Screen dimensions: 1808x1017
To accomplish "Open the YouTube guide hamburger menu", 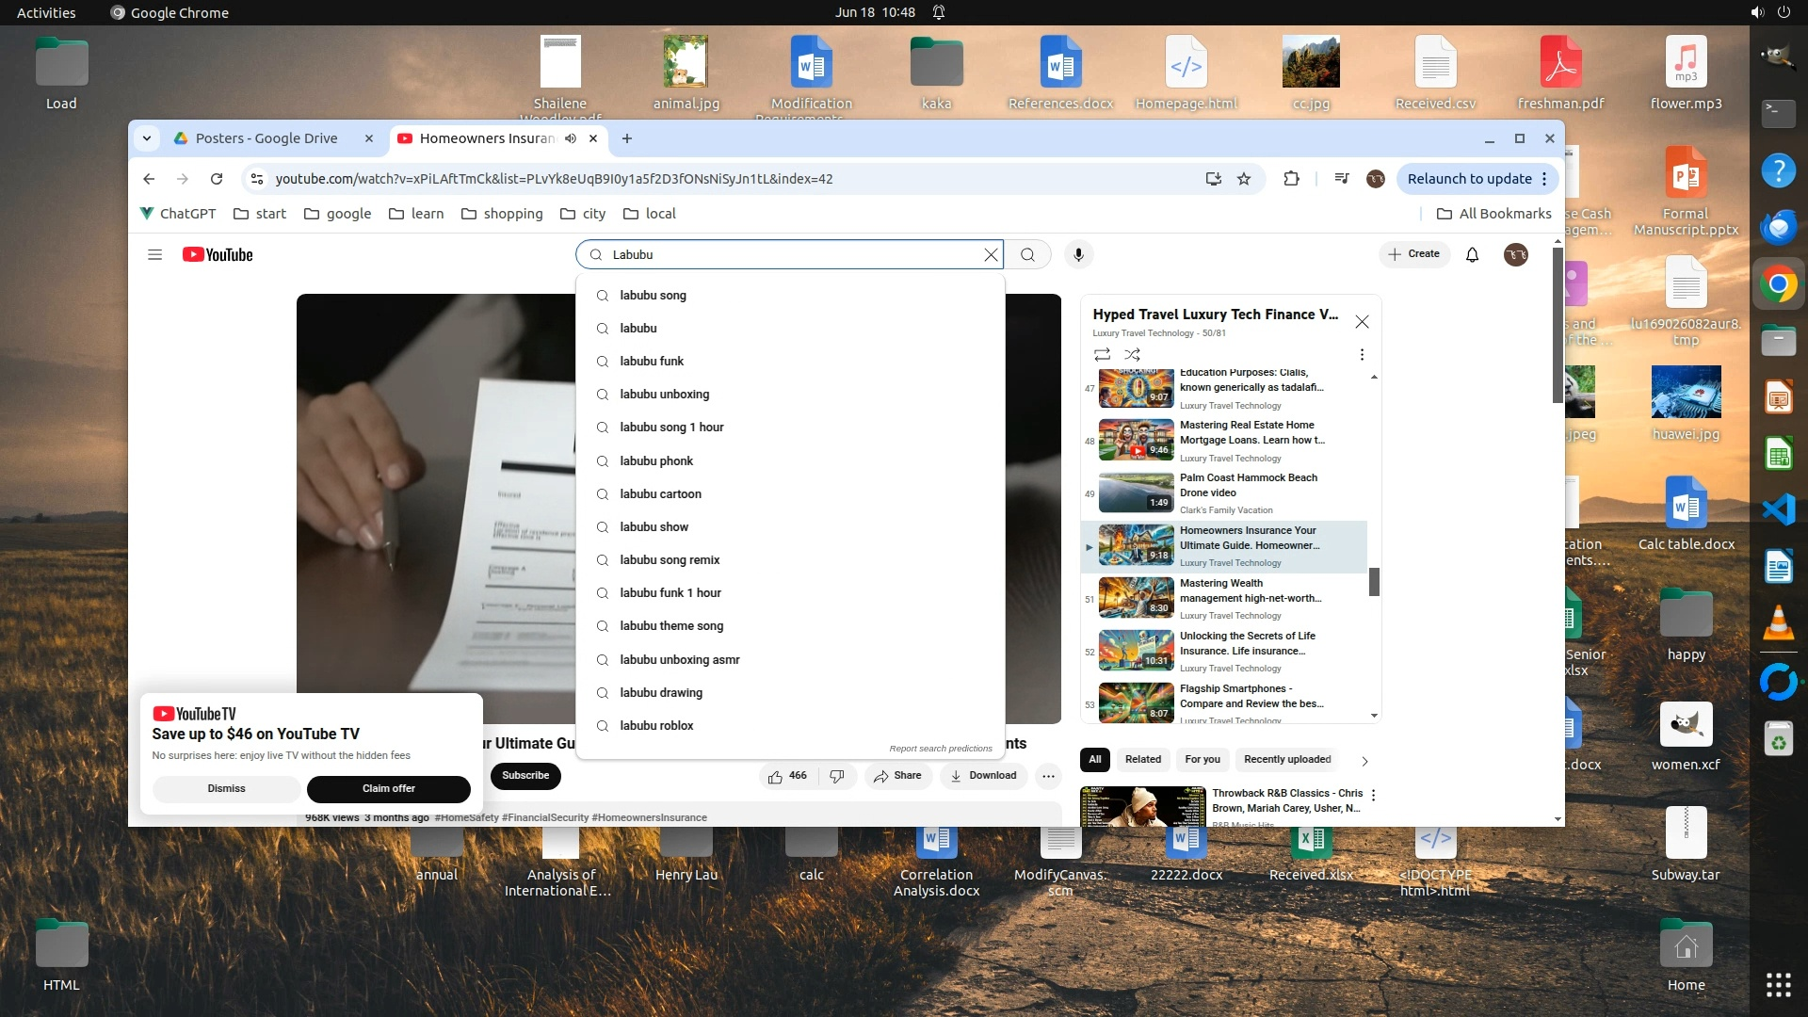I will pos(155,254).
